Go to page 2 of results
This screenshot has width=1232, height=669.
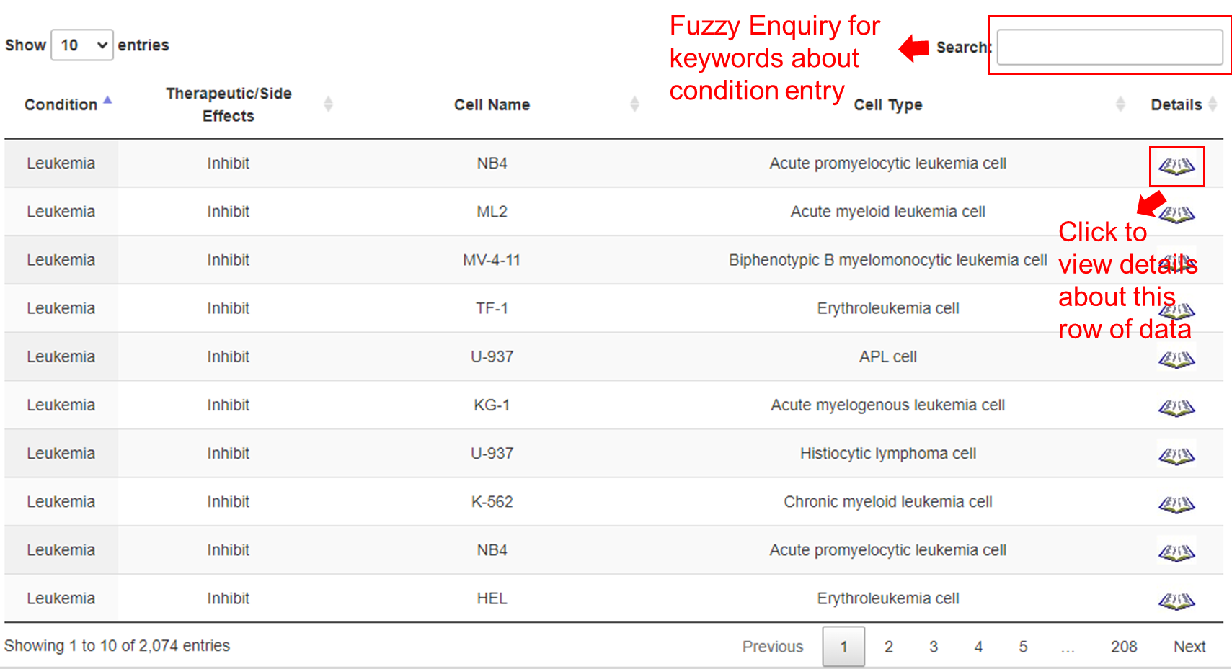889,647
